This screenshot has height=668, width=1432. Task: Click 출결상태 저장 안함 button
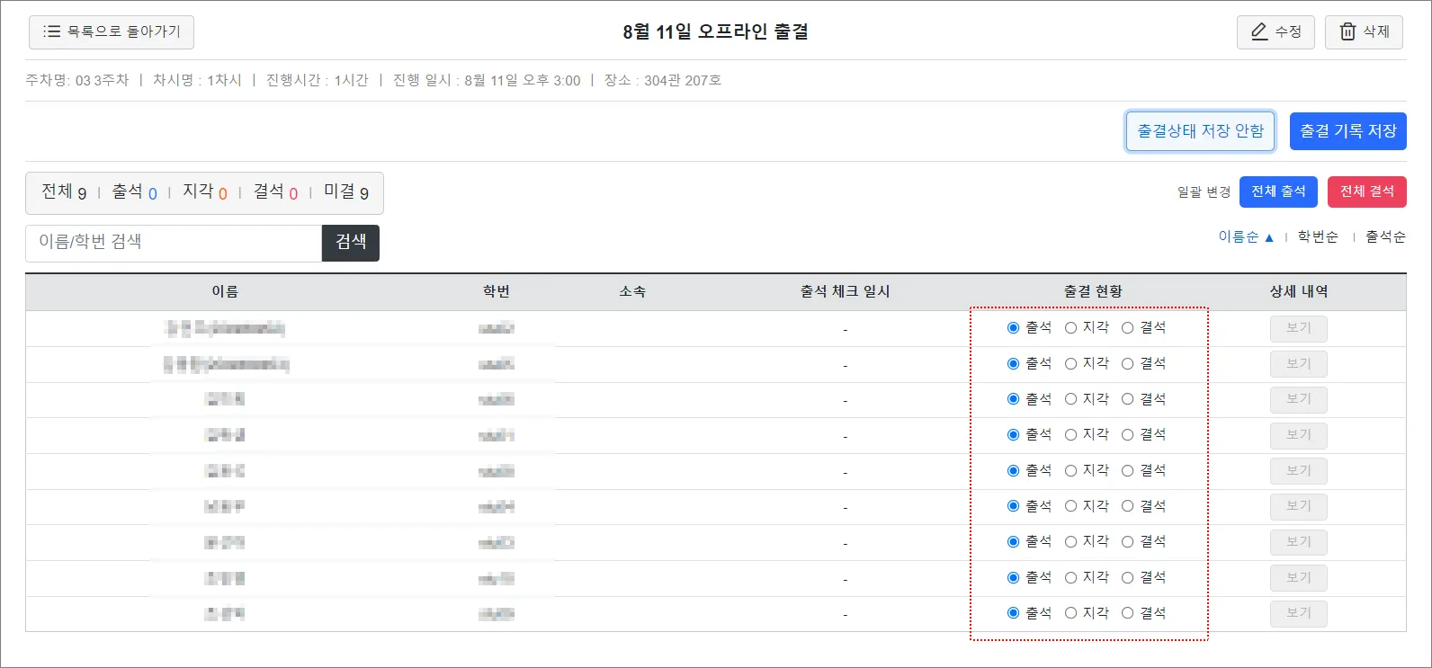click(1201, 131)
